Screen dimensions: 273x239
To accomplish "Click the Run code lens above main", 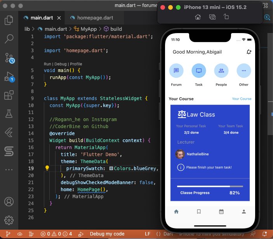I will [x=47, y=64].
